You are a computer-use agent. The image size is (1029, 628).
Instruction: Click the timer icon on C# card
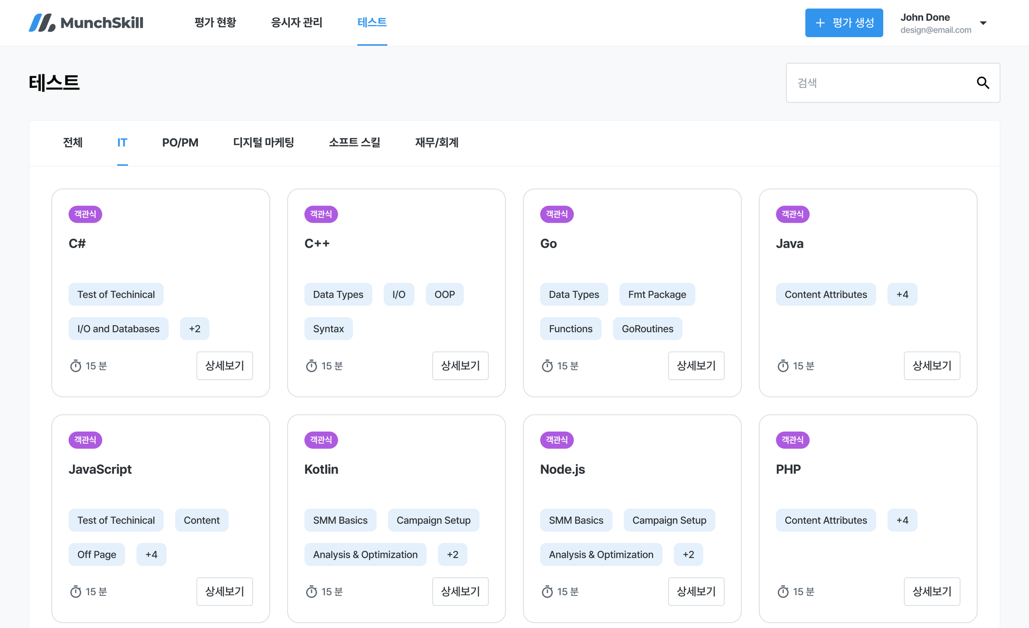pyautogui.click(x=75, y=366)
